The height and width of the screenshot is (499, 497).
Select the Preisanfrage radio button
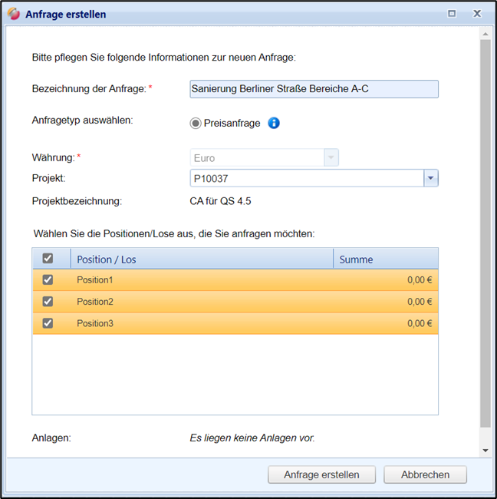coord(196,123)
